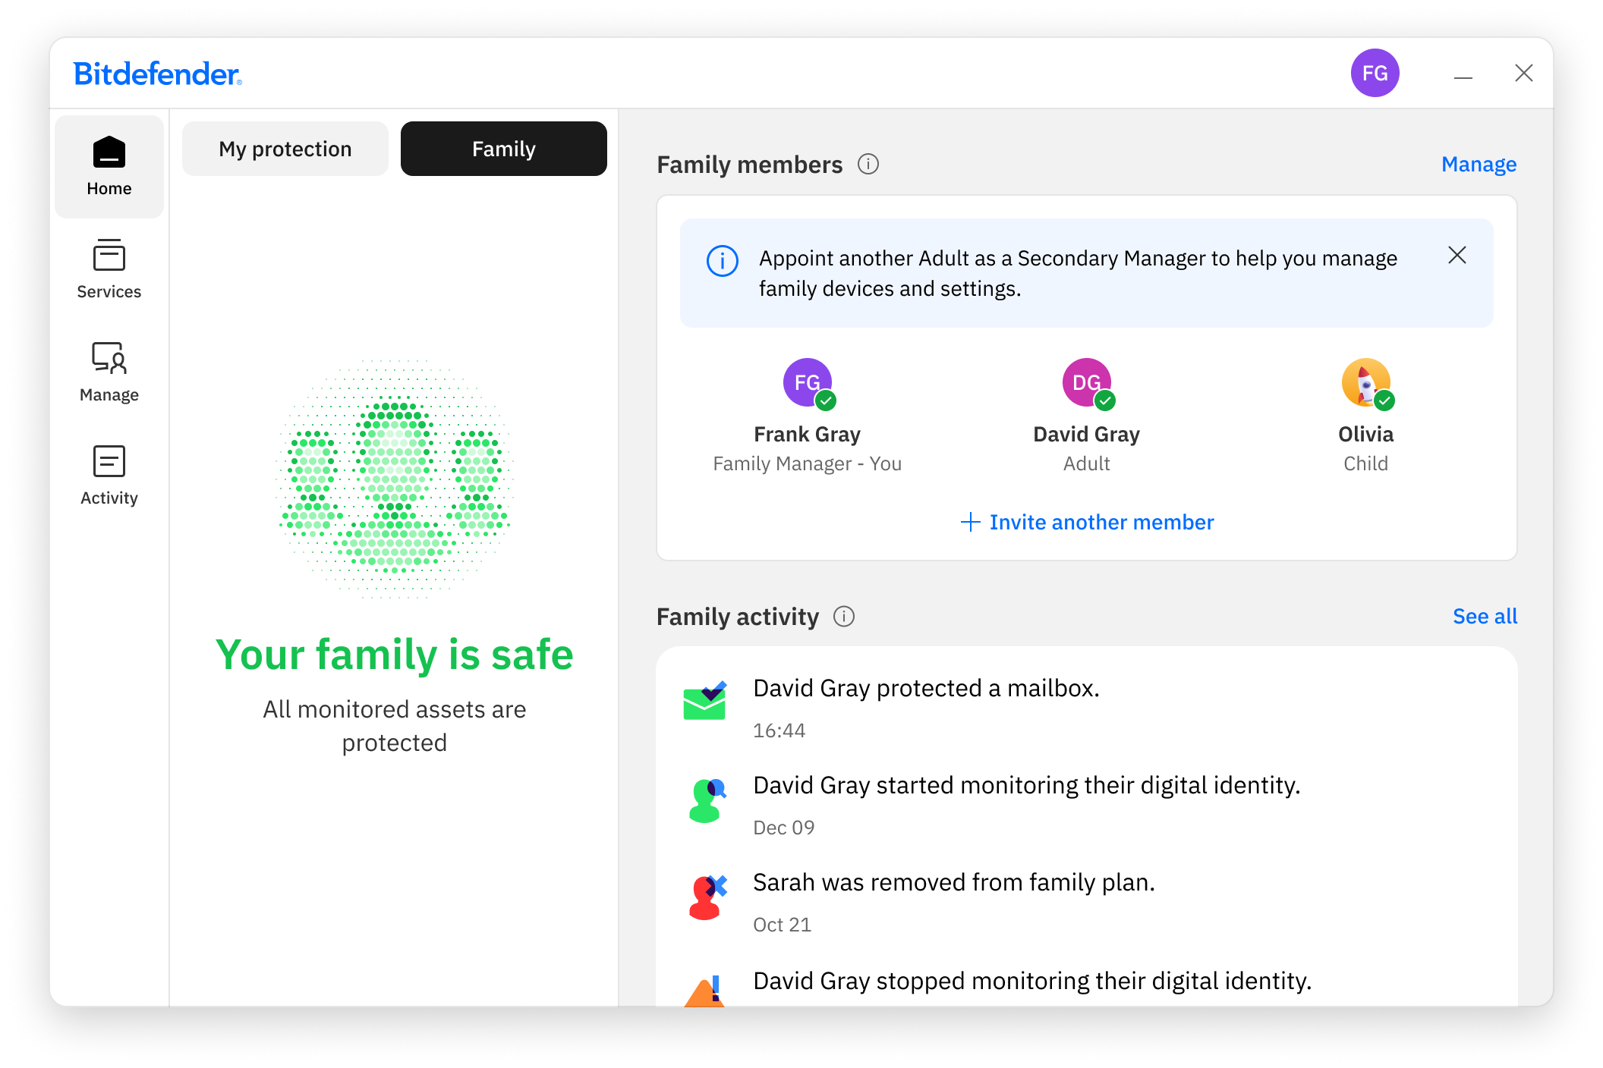Click the Manage family members link
The image size is (1603, 1068).
(x=1479, y=165)
